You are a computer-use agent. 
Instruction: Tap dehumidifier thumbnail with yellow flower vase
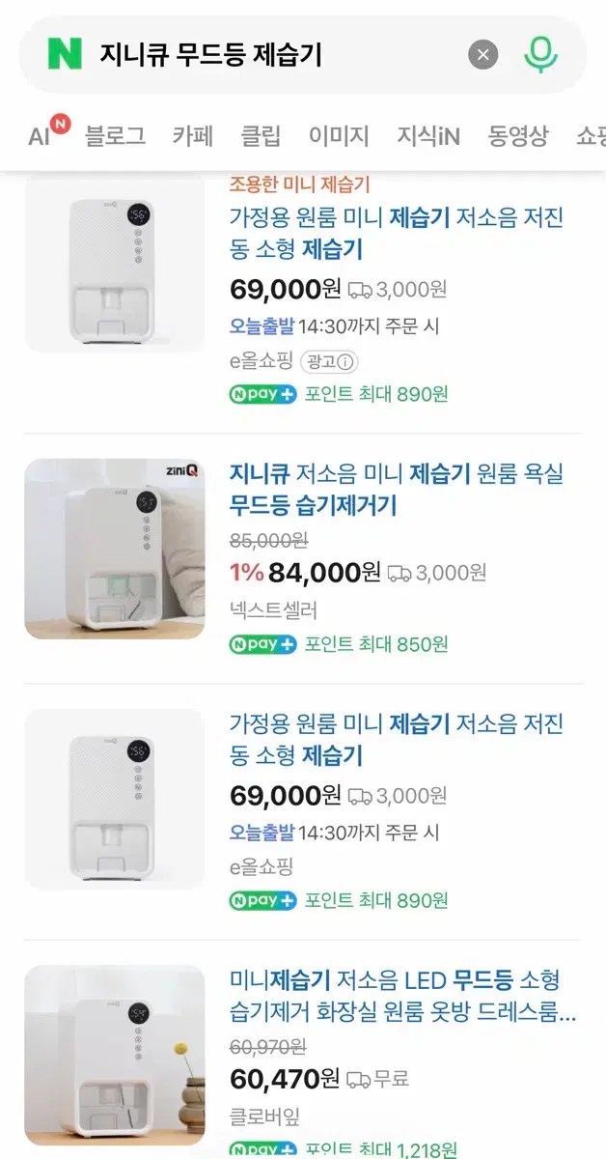click(x=115, y=1056)
